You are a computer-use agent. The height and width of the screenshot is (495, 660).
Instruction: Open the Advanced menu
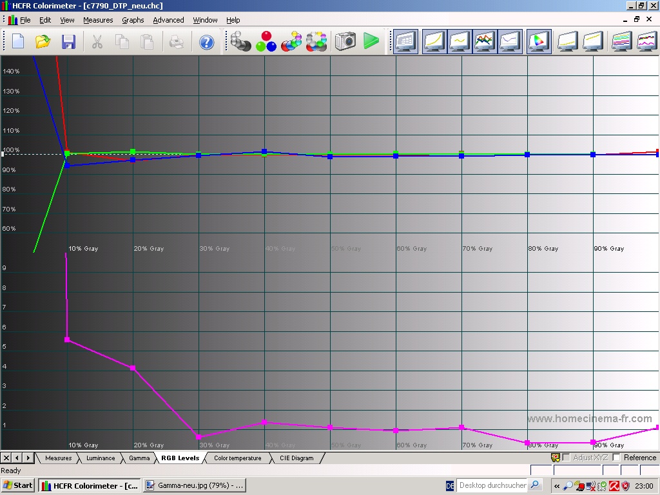point(168,20)
